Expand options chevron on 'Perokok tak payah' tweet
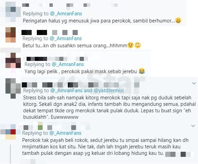The width and height of the screenshot is (198, 164). [x=193, y=126]
